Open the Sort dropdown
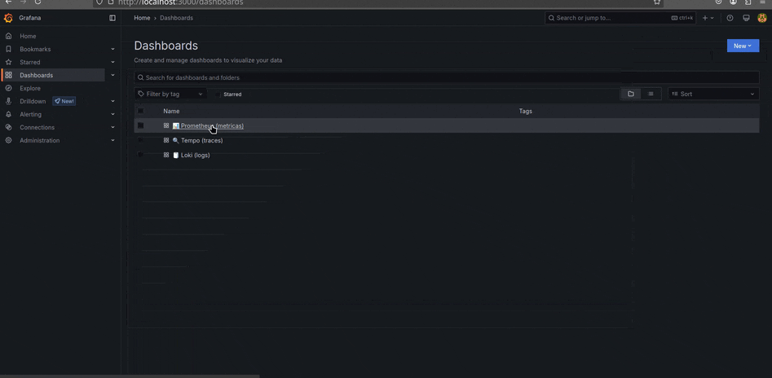 point(713,94)
